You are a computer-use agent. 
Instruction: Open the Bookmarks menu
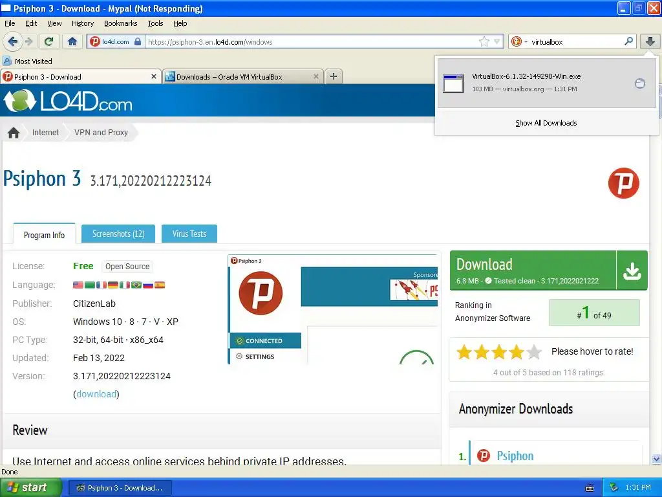[x=120, y=23]
